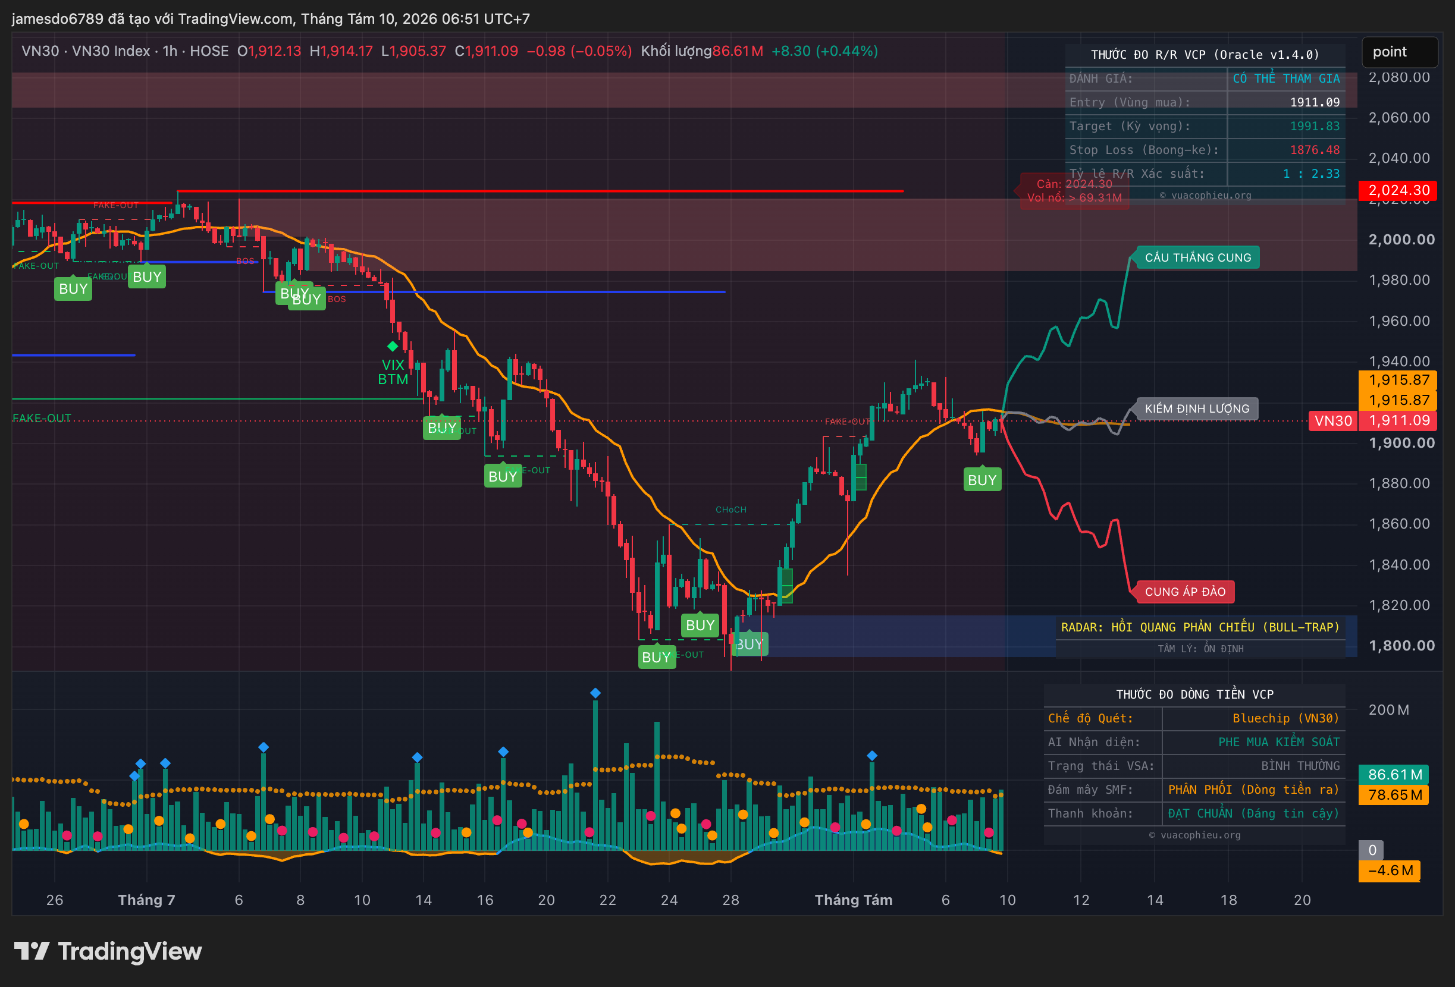The height and width of the screenshot is (987, 1455).
Task: Click the red 2,024.30 price axis label
Action: (x=1397, y=190)
